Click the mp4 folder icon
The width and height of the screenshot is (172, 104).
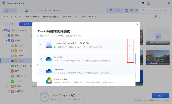[x=16, y=61]
